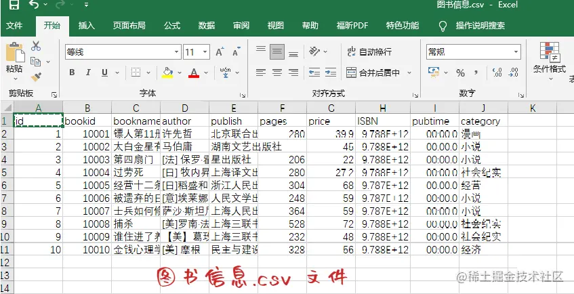Screen dimensions: 574x294
Task: Open the number (数字) group dialog launcher
Action: 521,96
